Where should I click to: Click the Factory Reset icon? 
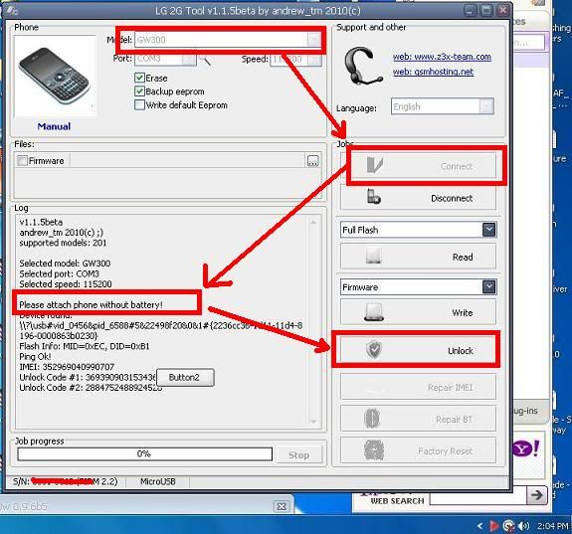374,450
